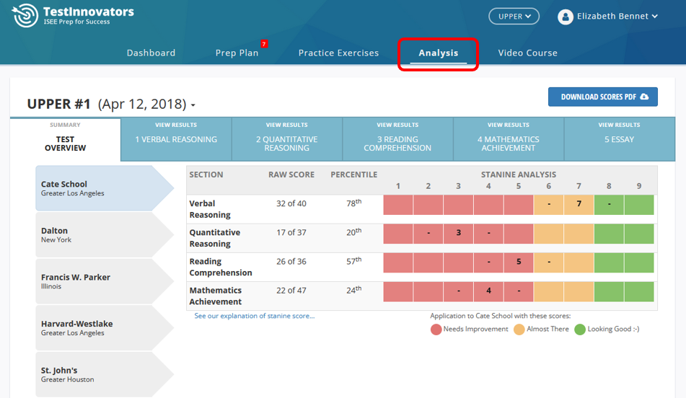The width and height of the screenshot is (686, 398).
Task: Click the raw score 32 of 40
Action: [x=291, y=203]
